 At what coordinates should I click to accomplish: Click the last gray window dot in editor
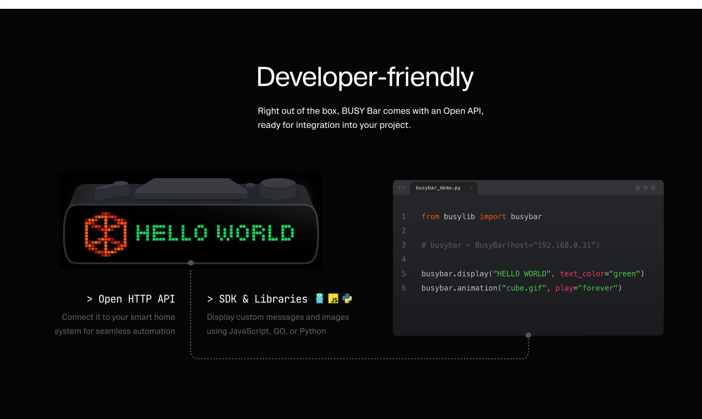pos(653,187)
